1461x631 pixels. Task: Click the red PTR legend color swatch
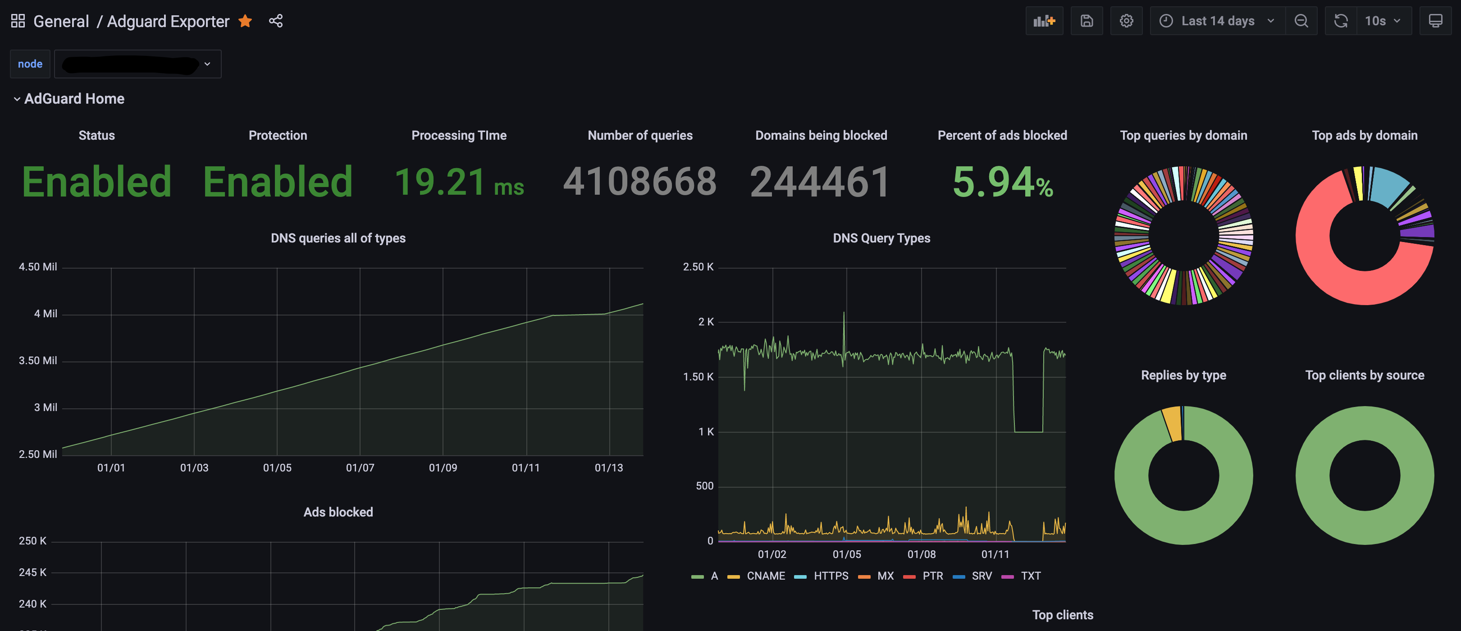click(x=909, y=577)
